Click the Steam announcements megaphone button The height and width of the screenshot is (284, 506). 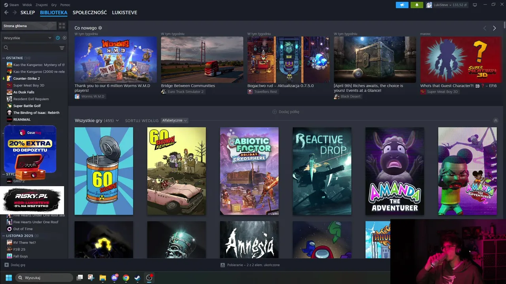pyautogui.click(x=402, y=5)
